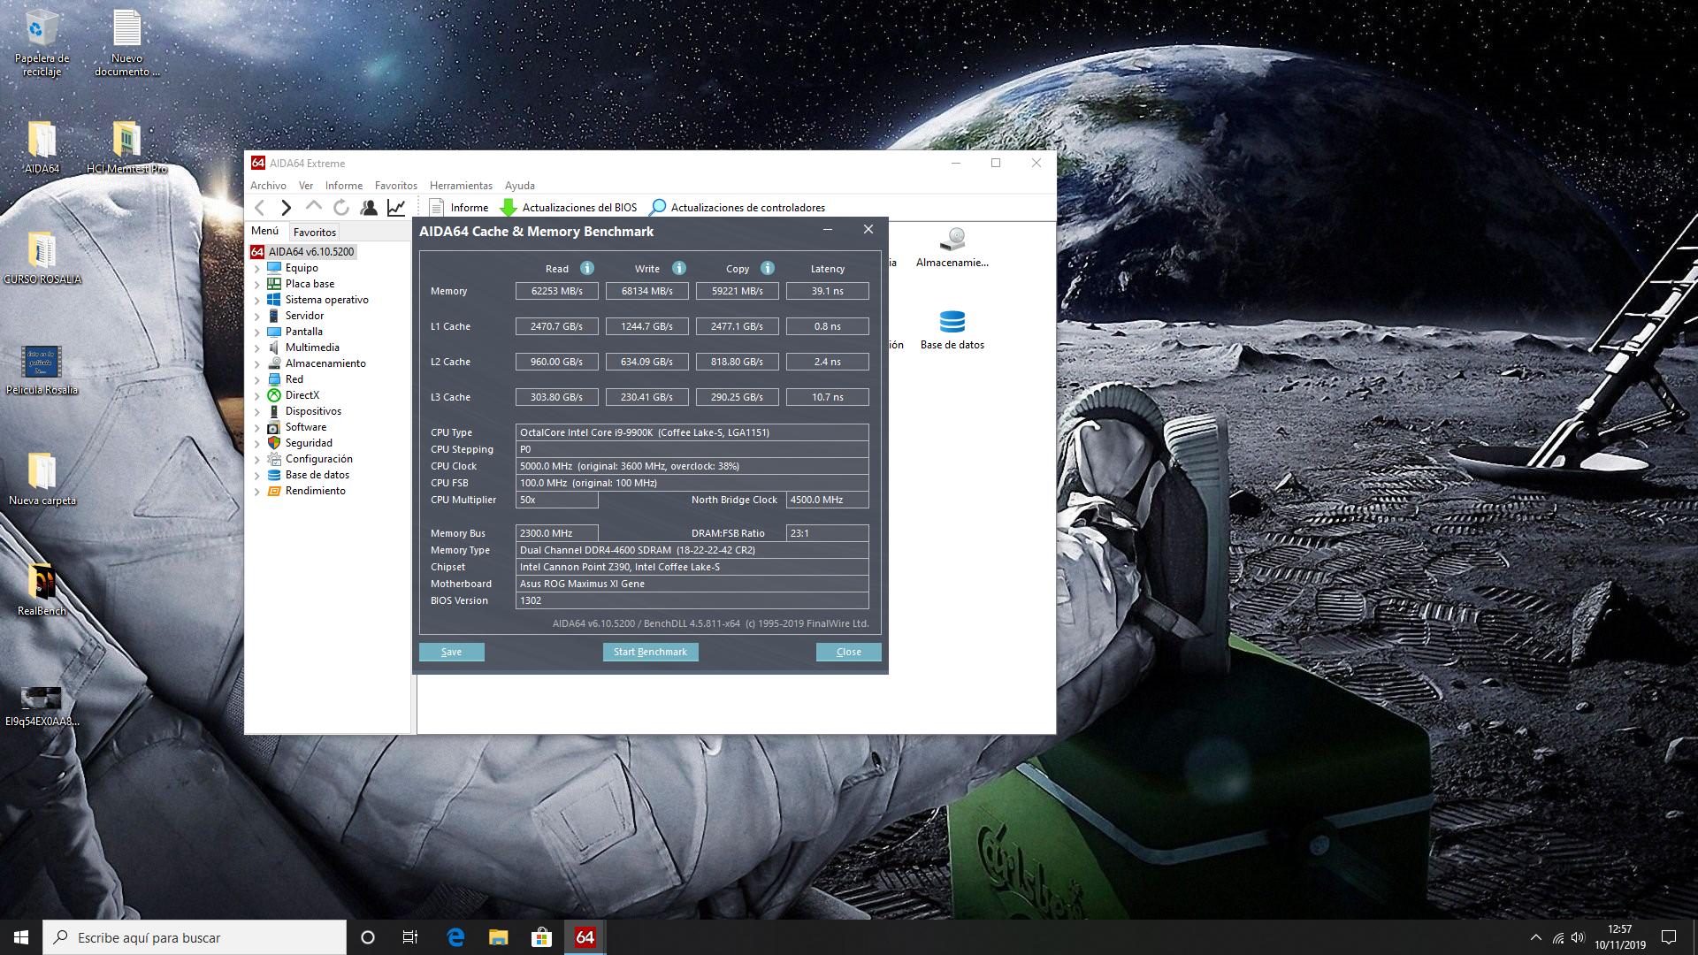Expand the Rendimiento tree node
The height and width of the screenshot is (955, 1698).
click(x=257, y=492)
